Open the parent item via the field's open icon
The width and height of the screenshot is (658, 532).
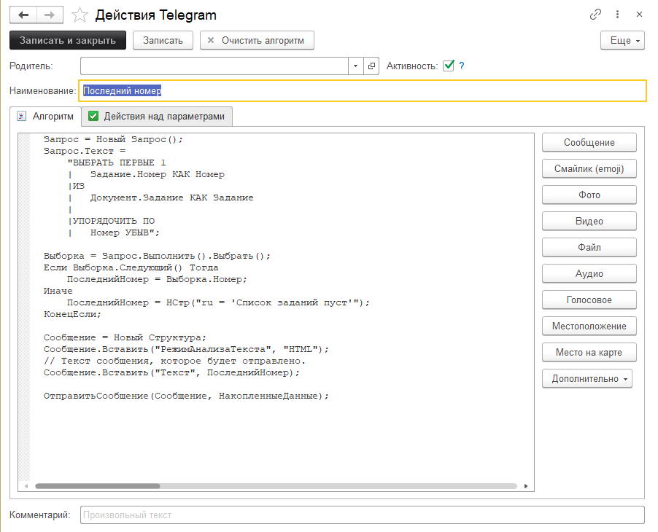pos(372,66)
